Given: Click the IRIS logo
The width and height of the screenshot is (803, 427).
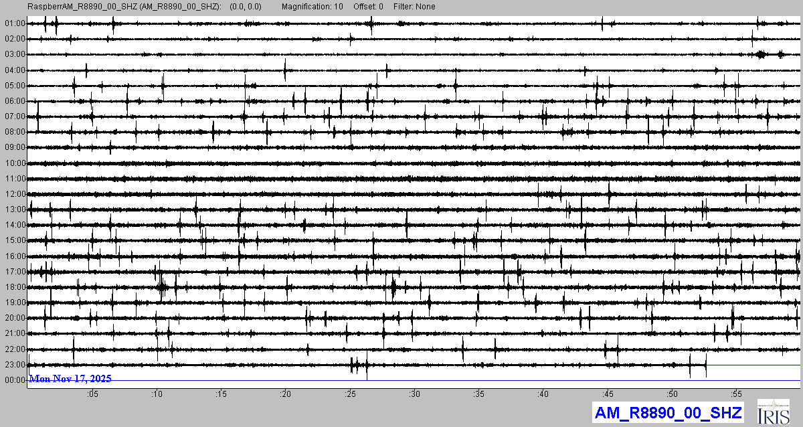Looking at the screenshot, I should click(772, 411).
